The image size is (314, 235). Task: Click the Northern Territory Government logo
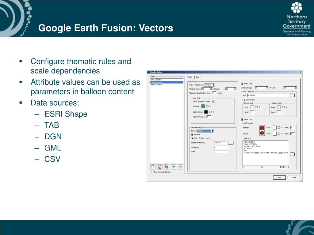pos(297,19)
